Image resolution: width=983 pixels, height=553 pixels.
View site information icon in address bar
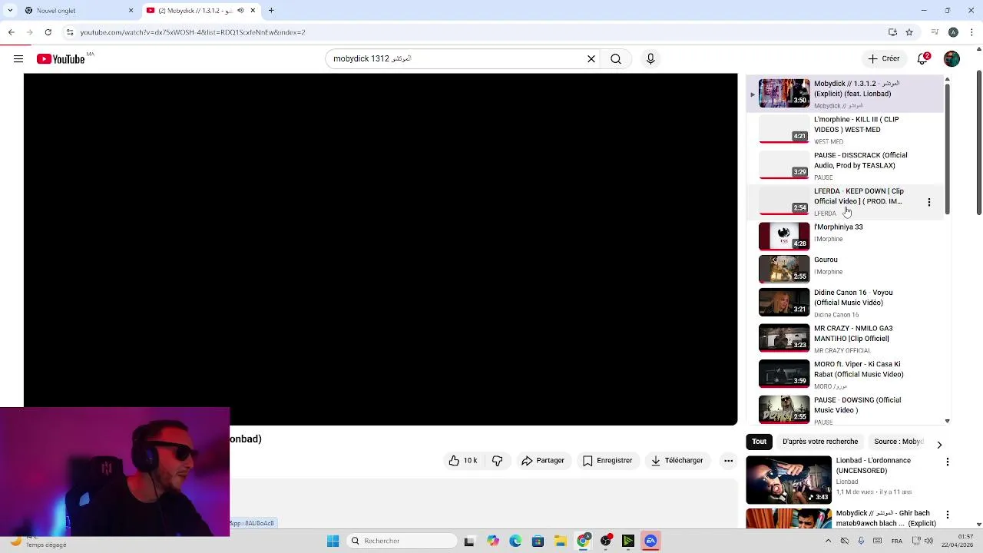coord(70,32)
